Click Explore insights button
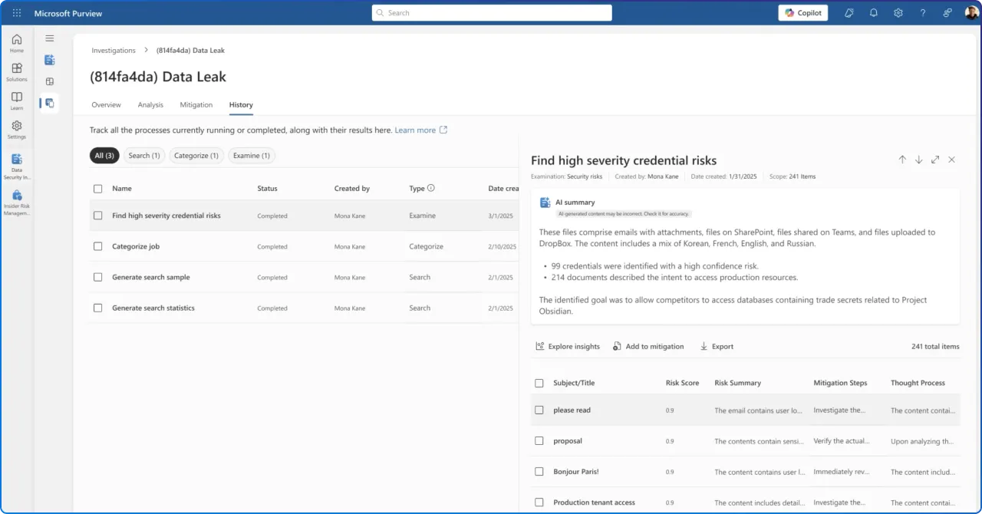The height and width of the screenshot is (514, 982). click(x=568, y=347)
